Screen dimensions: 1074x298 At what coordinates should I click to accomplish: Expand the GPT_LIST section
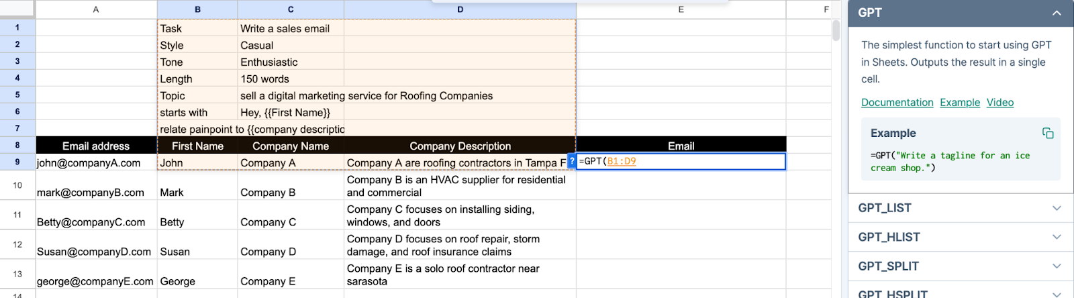point(961,208)
